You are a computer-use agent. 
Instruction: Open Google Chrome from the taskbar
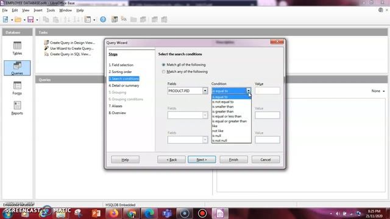click(132, 214)
